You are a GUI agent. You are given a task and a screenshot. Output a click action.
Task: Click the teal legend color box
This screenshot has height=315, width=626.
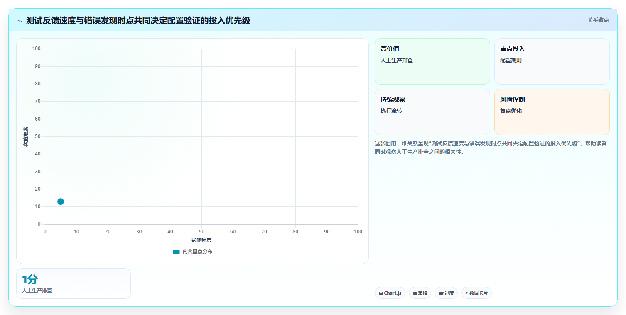[x=176, y=252]
